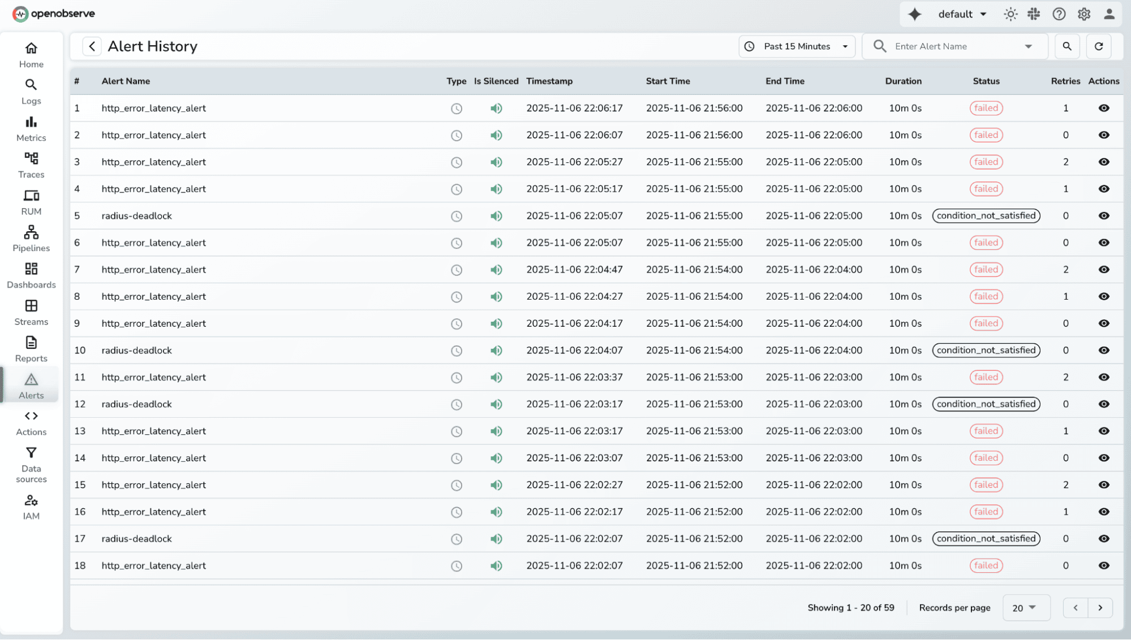Screen dimensions: 1131x640
Task: Open Slack community icon
Action: click(x=1034, y=14)
